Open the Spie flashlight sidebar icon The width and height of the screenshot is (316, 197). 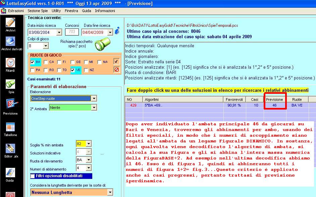[10, 84]
